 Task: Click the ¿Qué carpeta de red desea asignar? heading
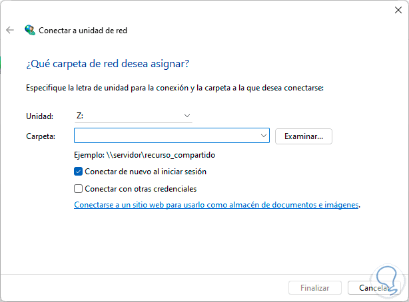point(107,64)
